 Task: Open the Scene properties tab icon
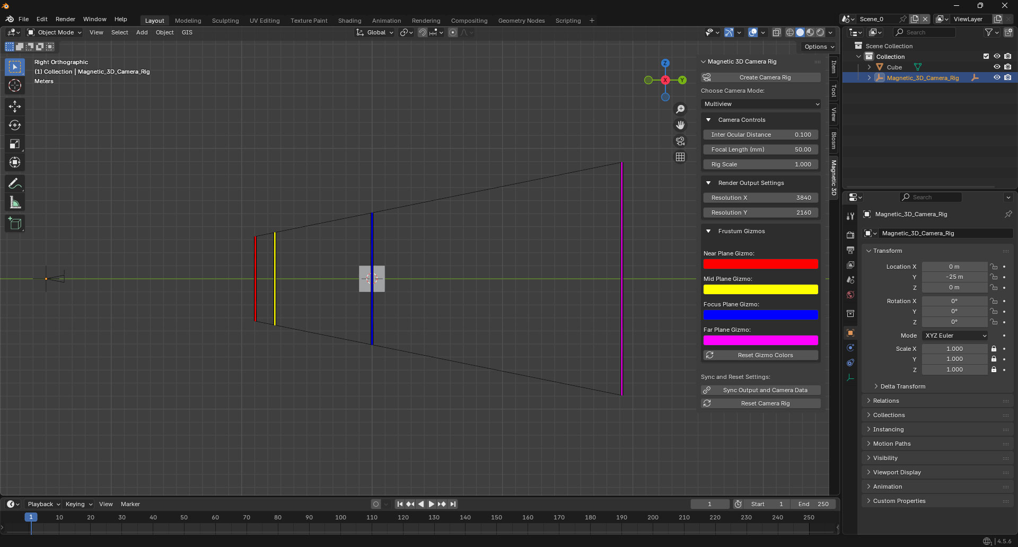[850, 279]
